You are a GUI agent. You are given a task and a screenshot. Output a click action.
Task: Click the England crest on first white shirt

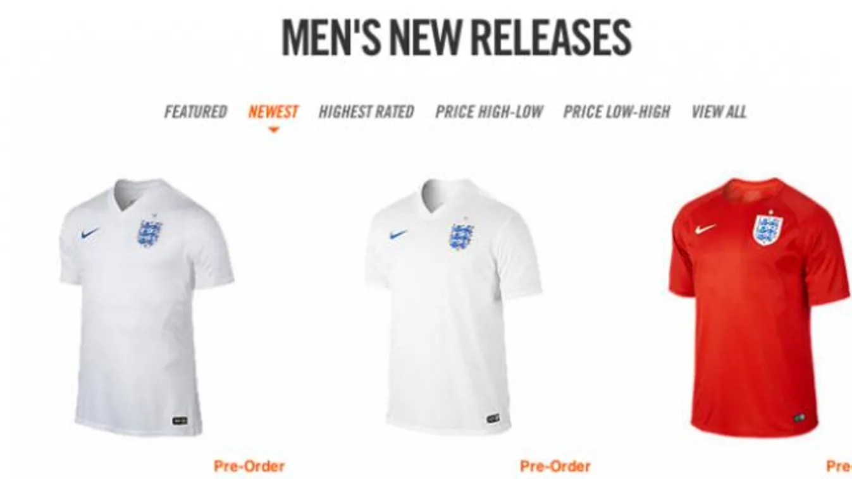[149, 233]
